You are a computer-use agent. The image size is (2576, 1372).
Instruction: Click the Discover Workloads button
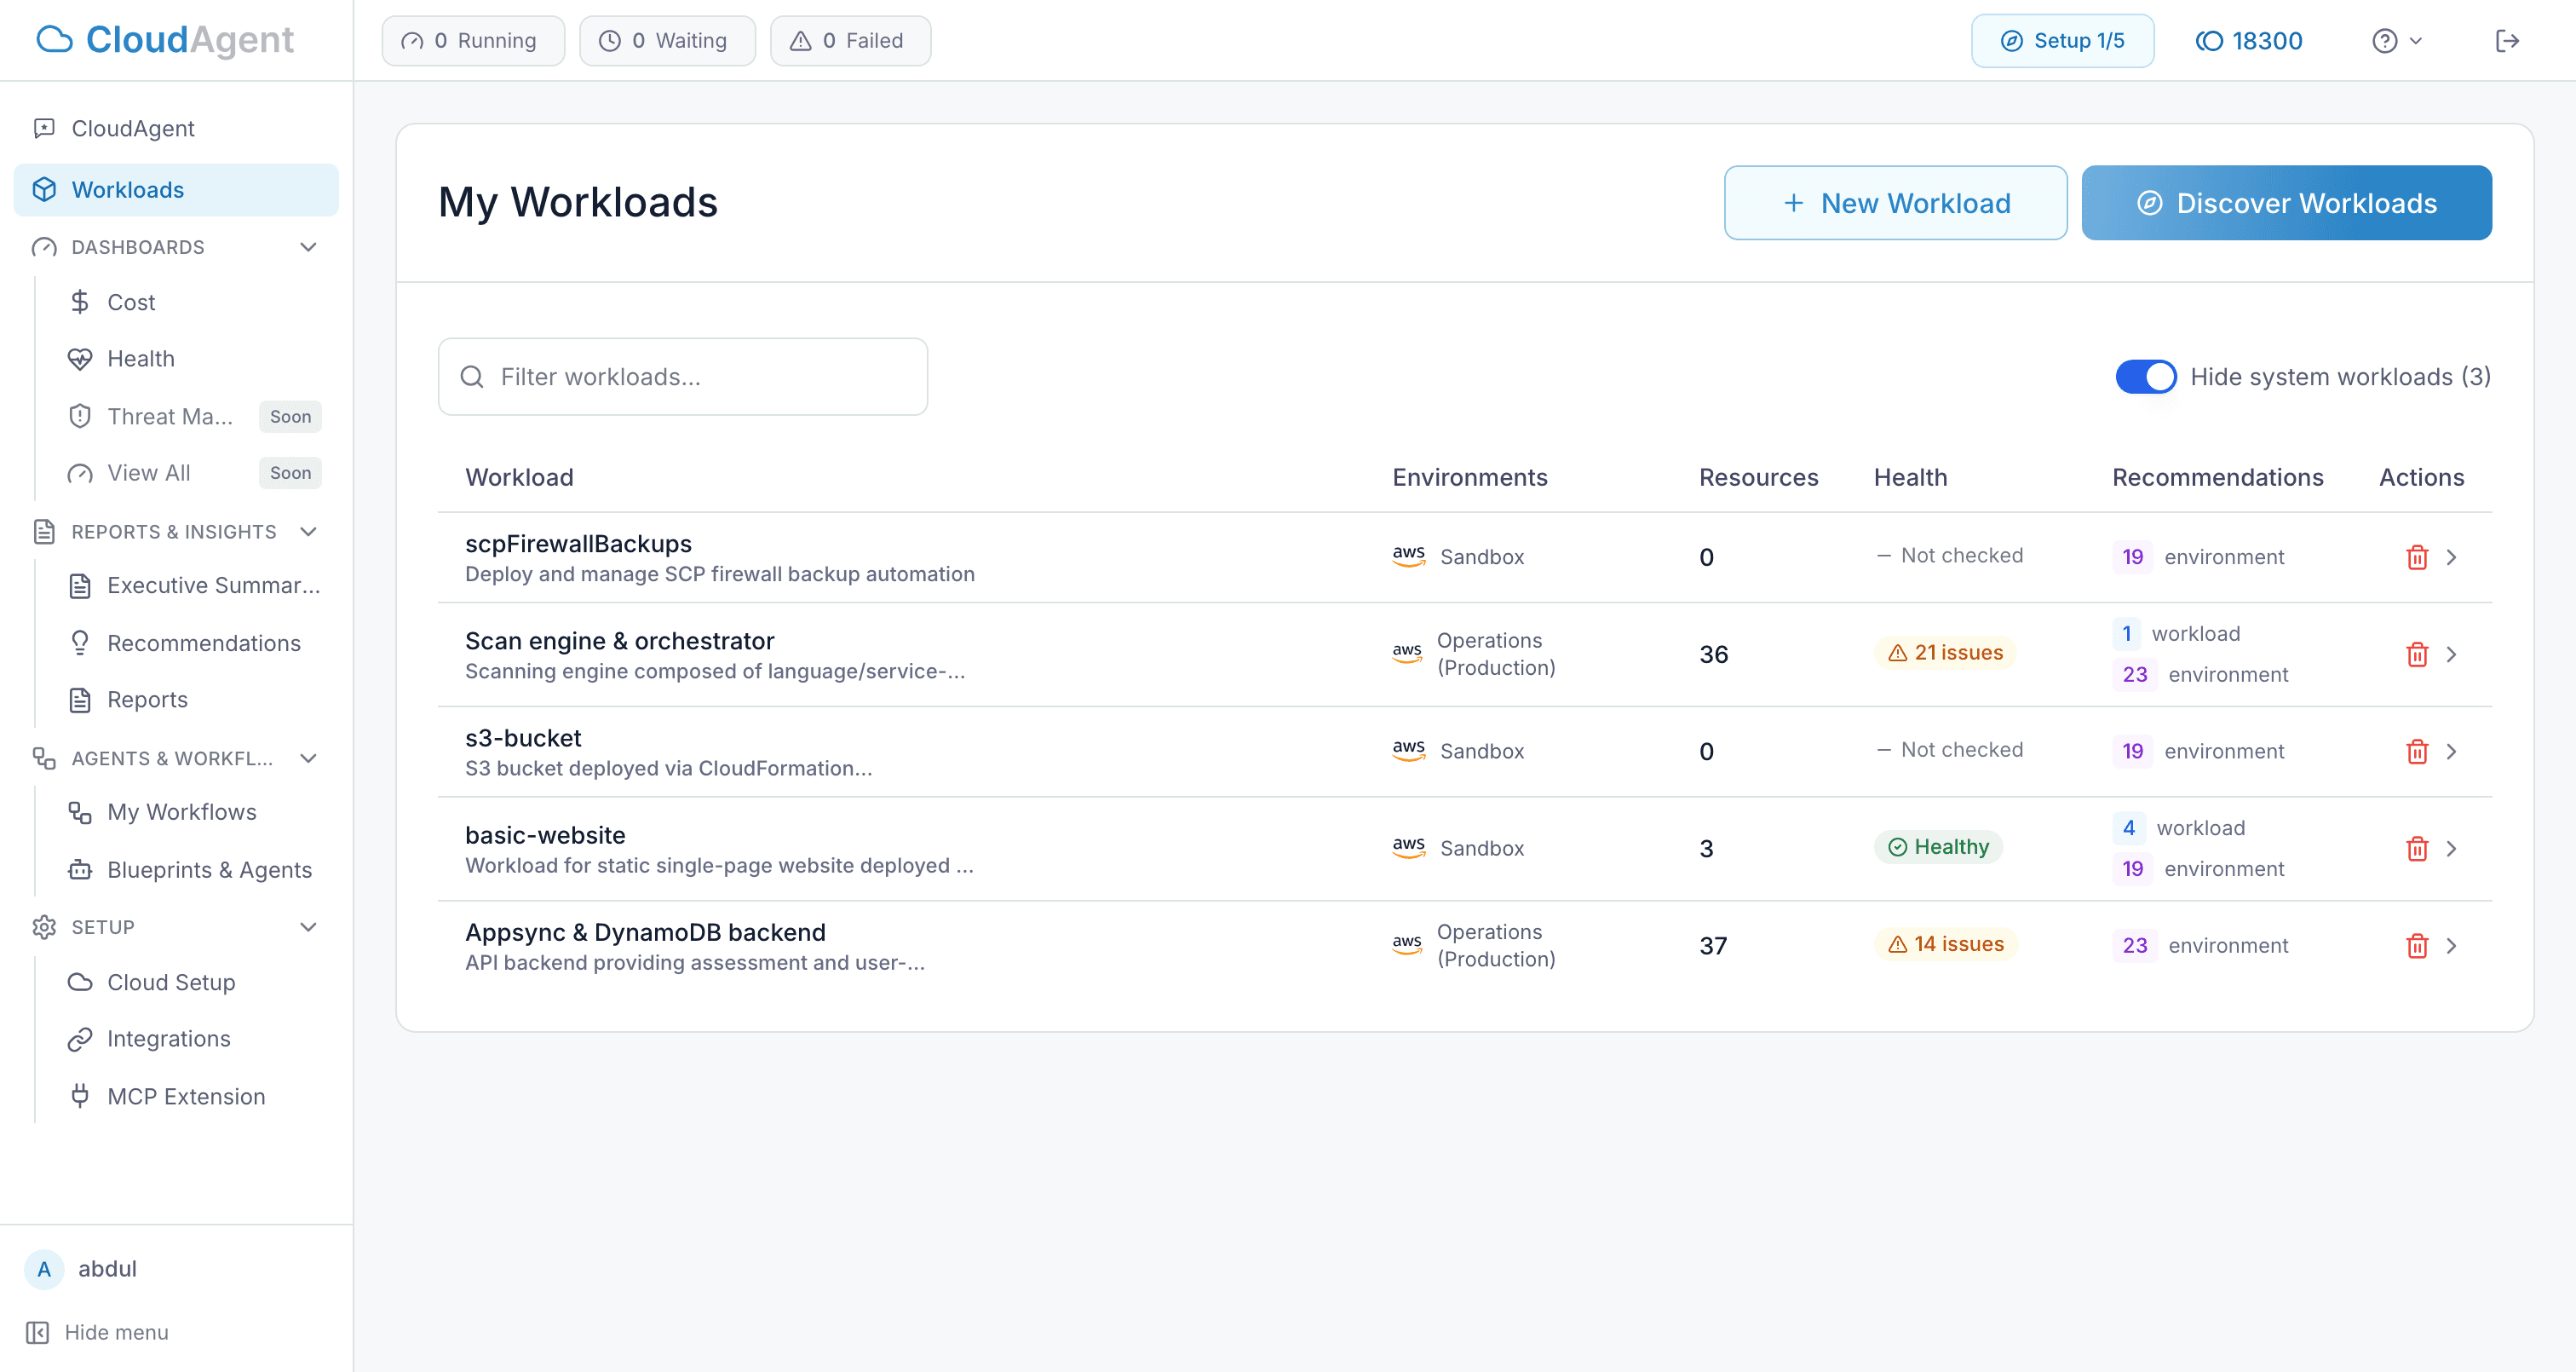(2286, 203)
